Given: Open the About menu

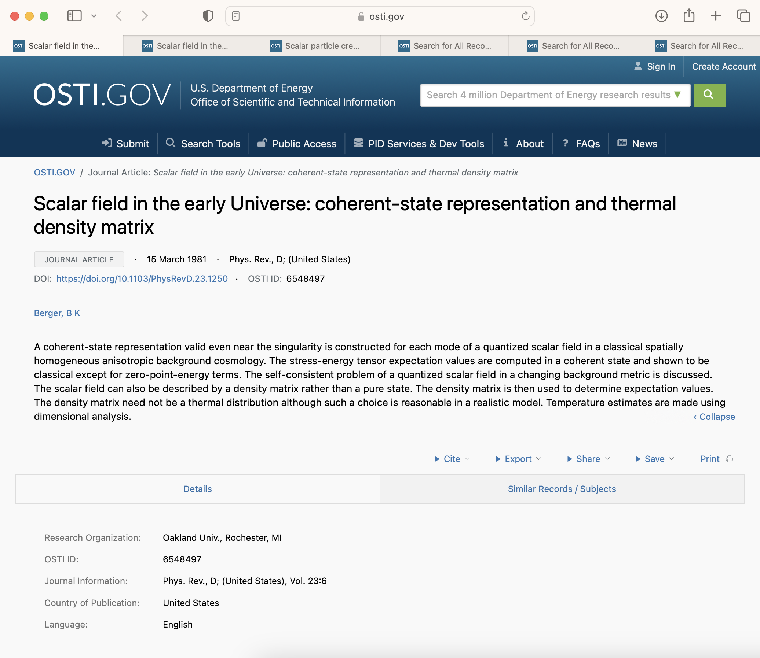Looking at the screenshot, I should tap(529, 144).
